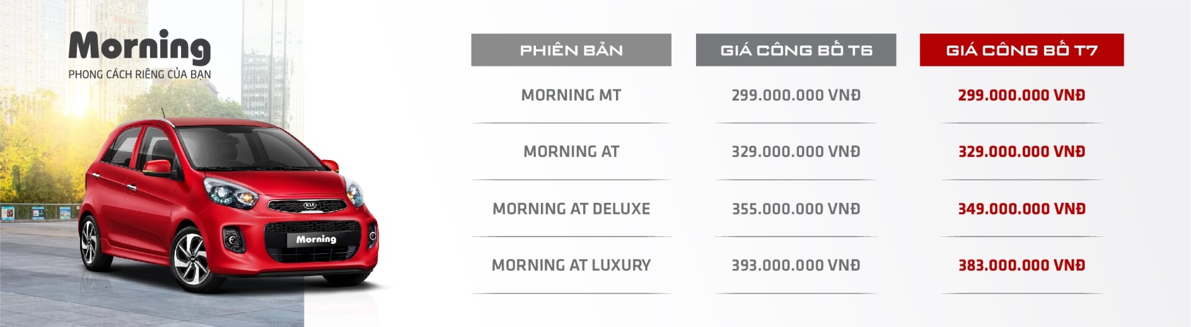Click the slogan "Phong cách riêng của bạn"
The image size is (1191, 327).
tap(140, 74)
